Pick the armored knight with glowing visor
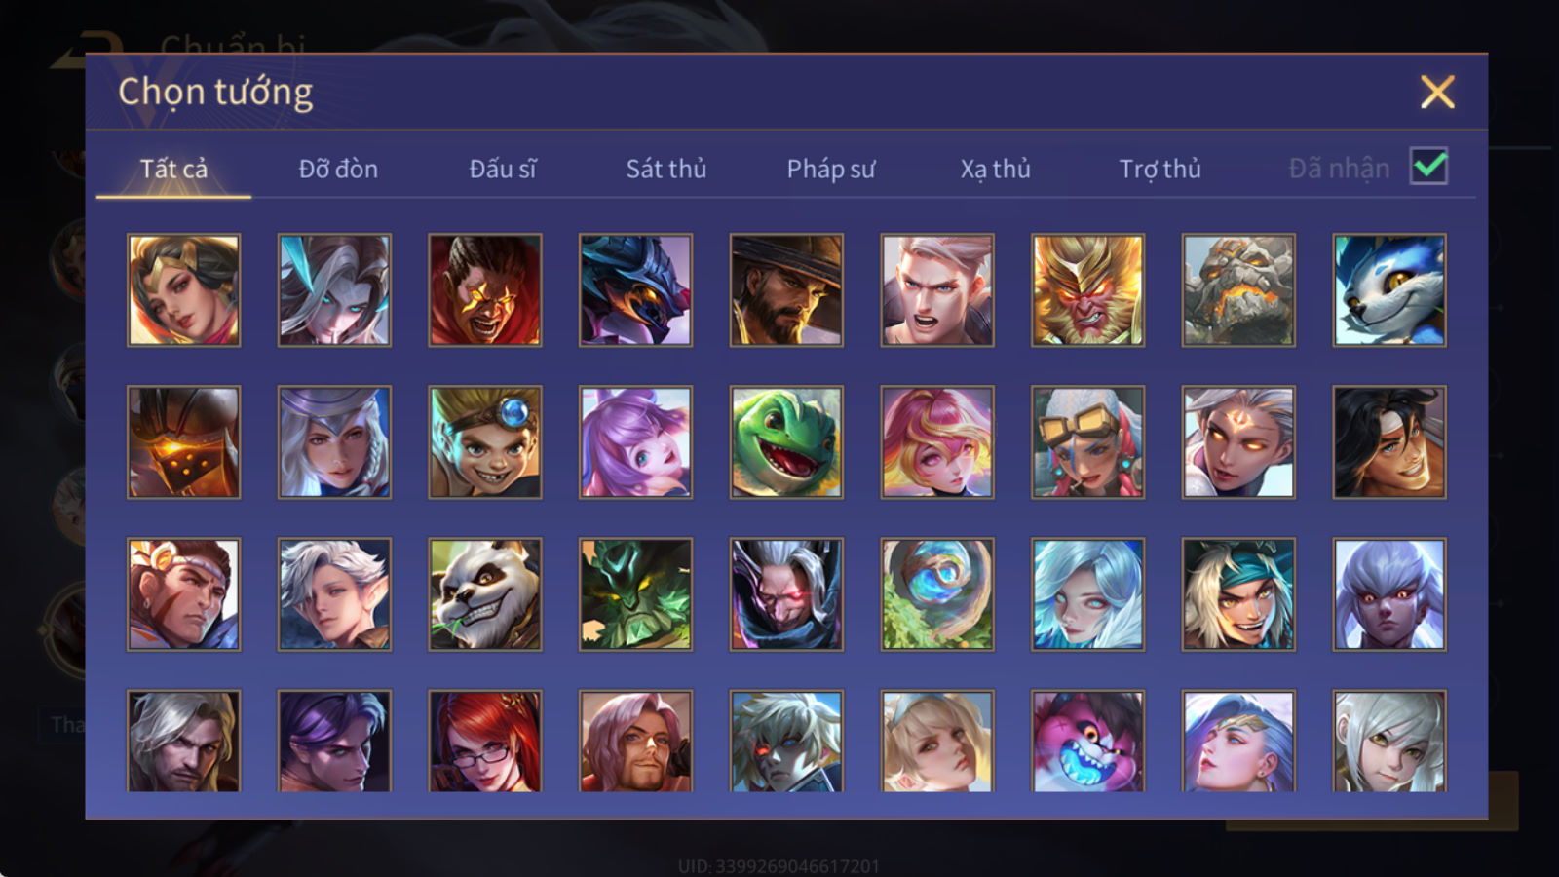1559x877 pixels. pos(183,441)
